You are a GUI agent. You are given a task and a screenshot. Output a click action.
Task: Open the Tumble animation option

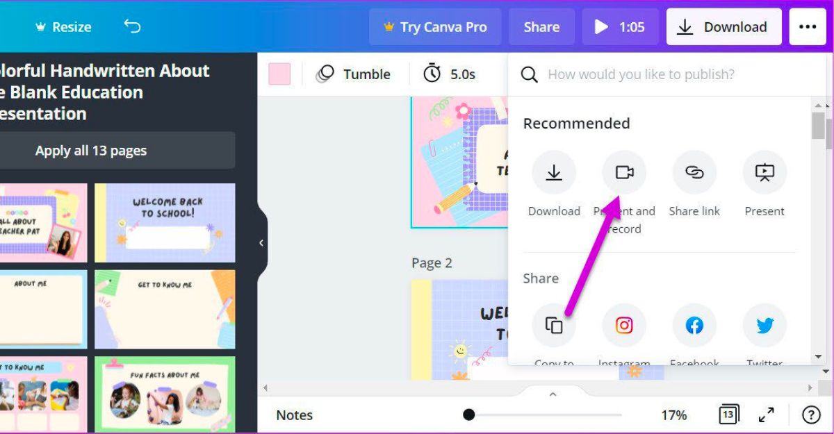[353, 74]
